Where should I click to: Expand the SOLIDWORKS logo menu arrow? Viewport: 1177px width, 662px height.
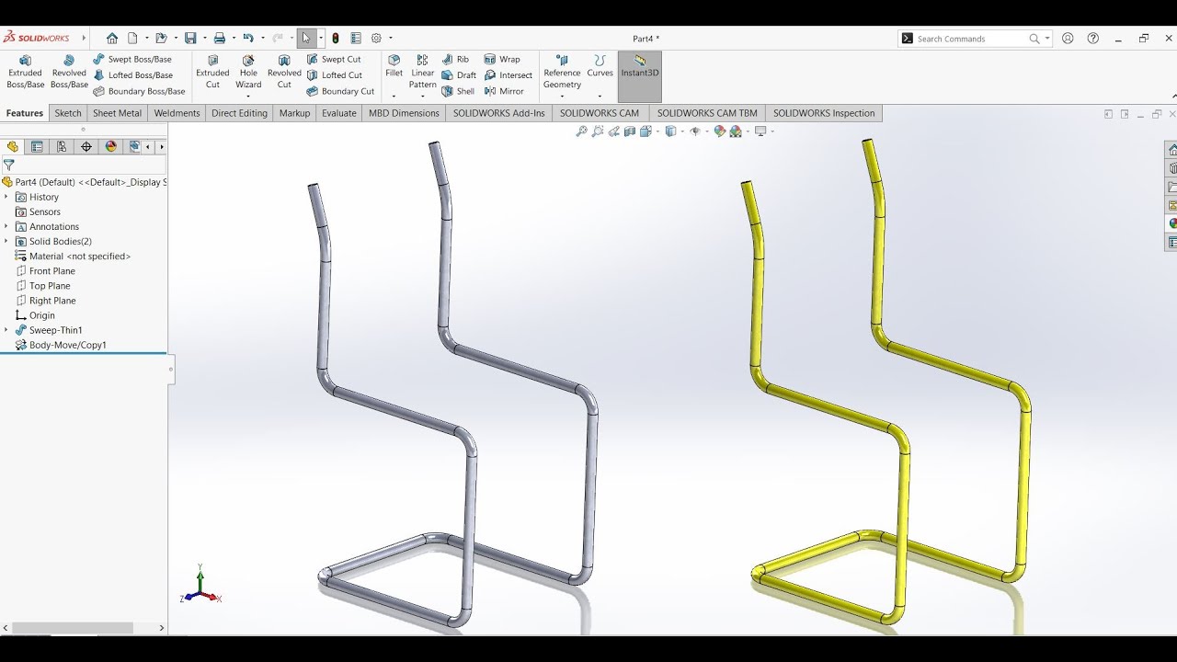(84, 39)
